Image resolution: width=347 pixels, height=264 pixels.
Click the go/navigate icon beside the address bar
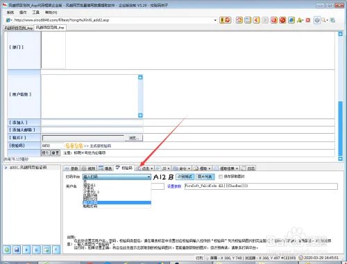225,20
